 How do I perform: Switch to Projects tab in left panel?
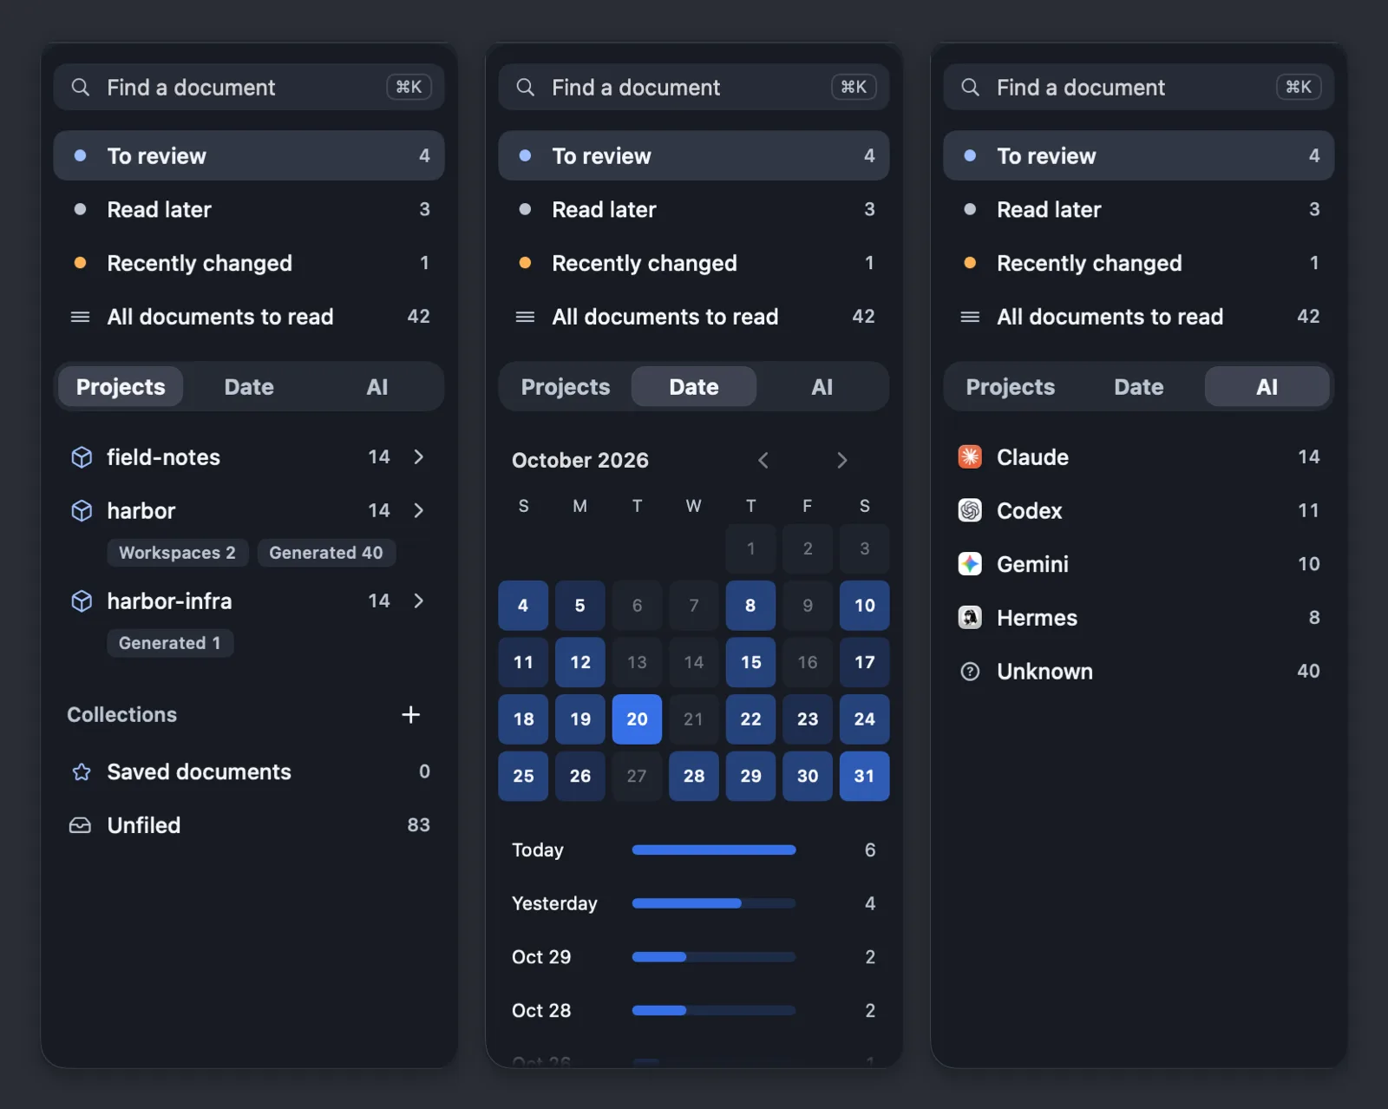(121, 386)
